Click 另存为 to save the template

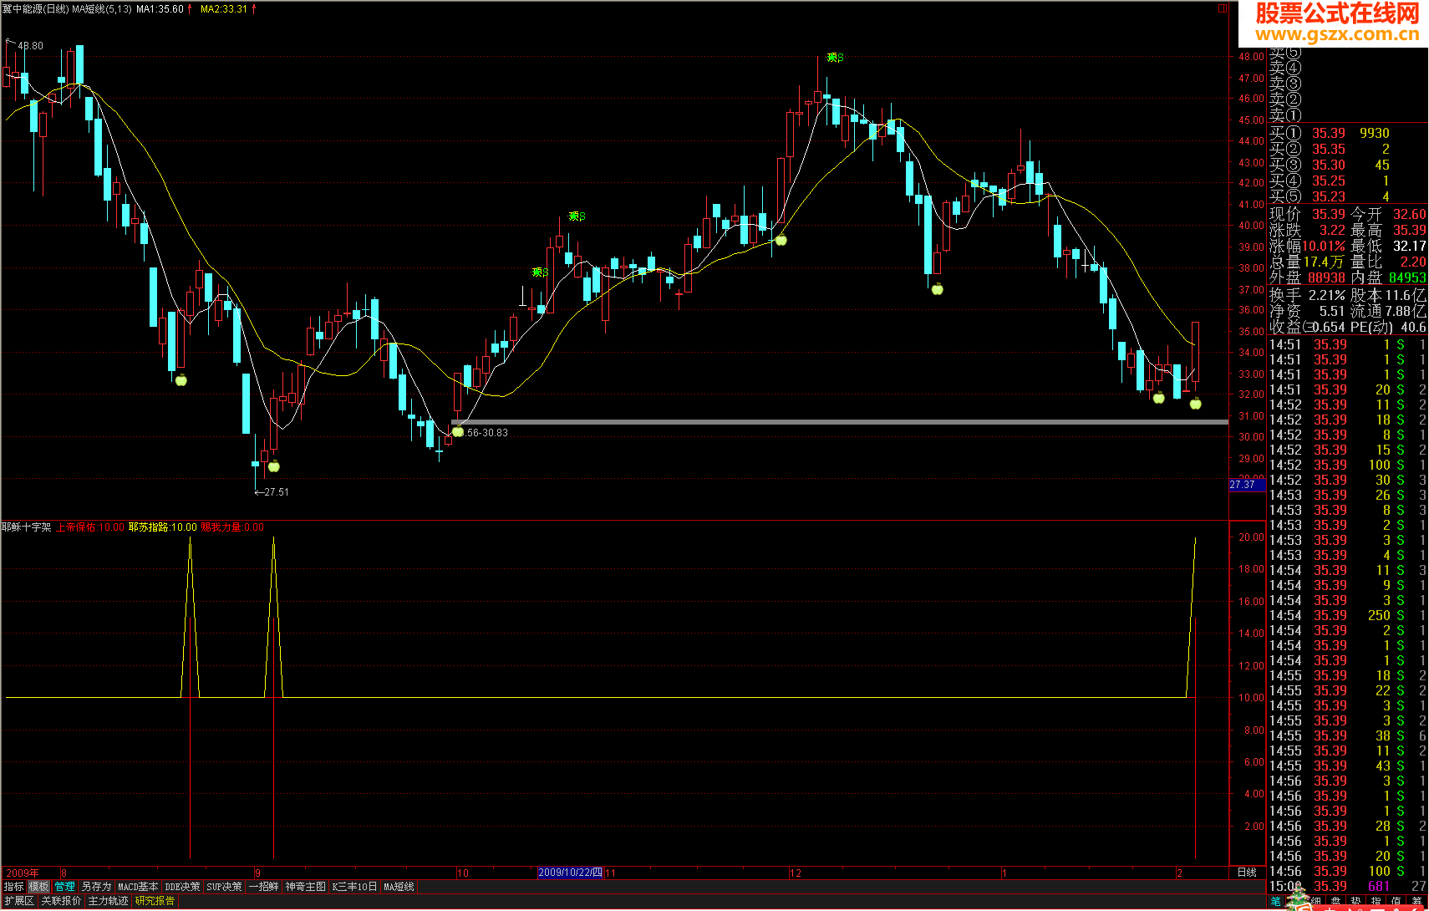[96, 887]
